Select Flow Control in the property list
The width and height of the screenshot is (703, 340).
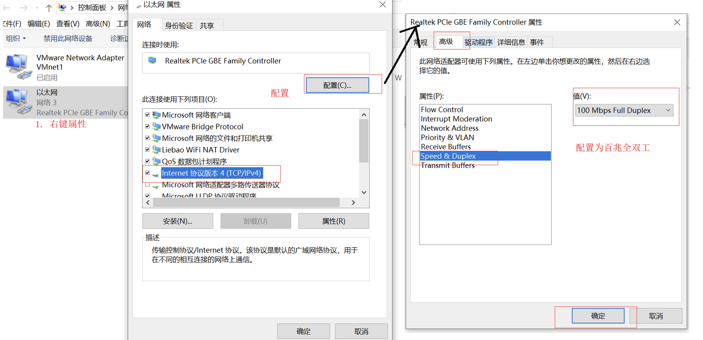coord(442,110)
